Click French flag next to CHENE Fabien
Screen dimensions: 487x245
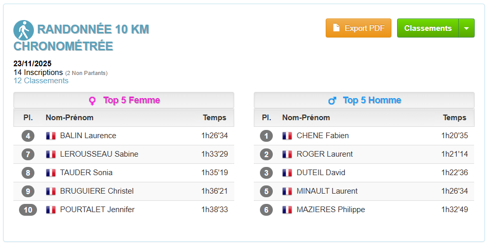click(x=287, y=136)
